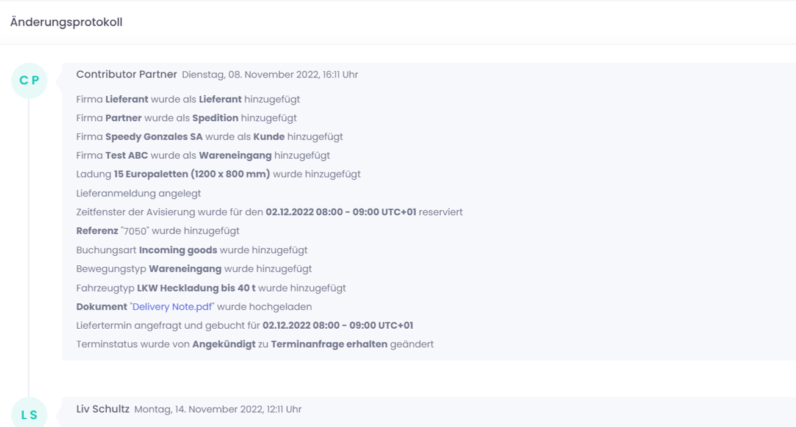Click the Änderungsprotokoll heading
This screenshot has width=796, height=427.
[67, 22]
